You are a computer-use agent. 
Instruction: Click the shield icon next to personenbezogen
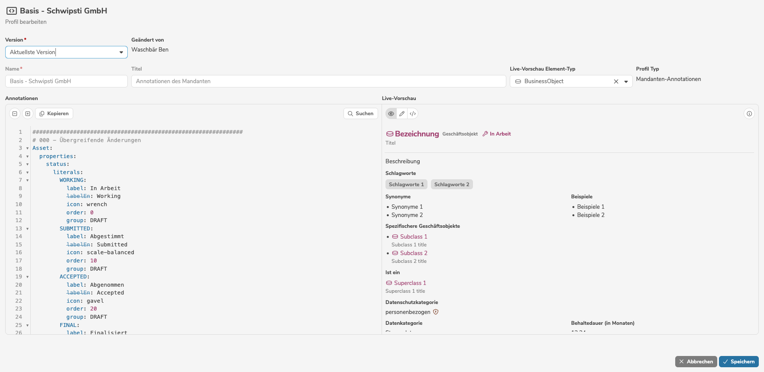436,312
